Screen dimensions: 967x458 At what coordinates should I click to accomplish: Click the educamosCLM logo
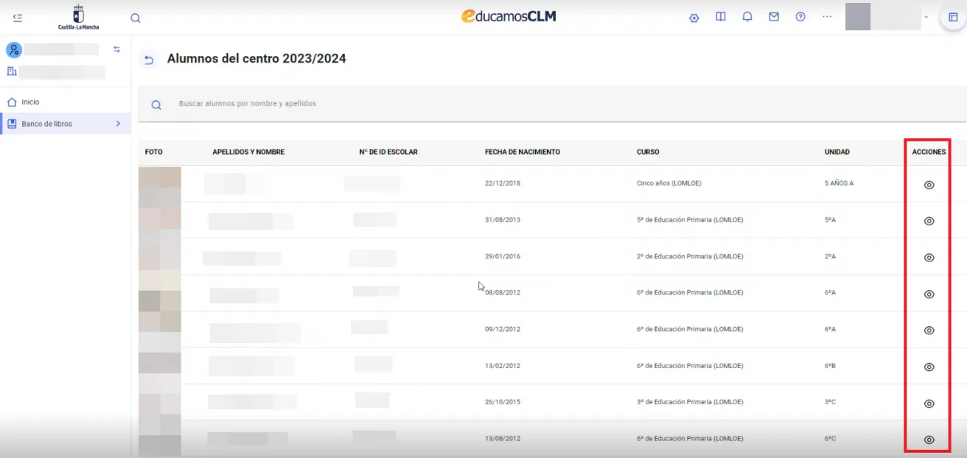coord(509,16)
